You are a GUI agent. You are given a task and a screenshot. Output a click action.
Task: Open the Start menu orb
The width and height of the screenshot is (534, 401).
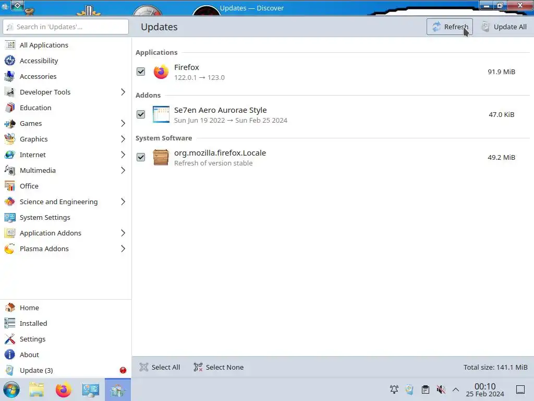pos(11,390)
